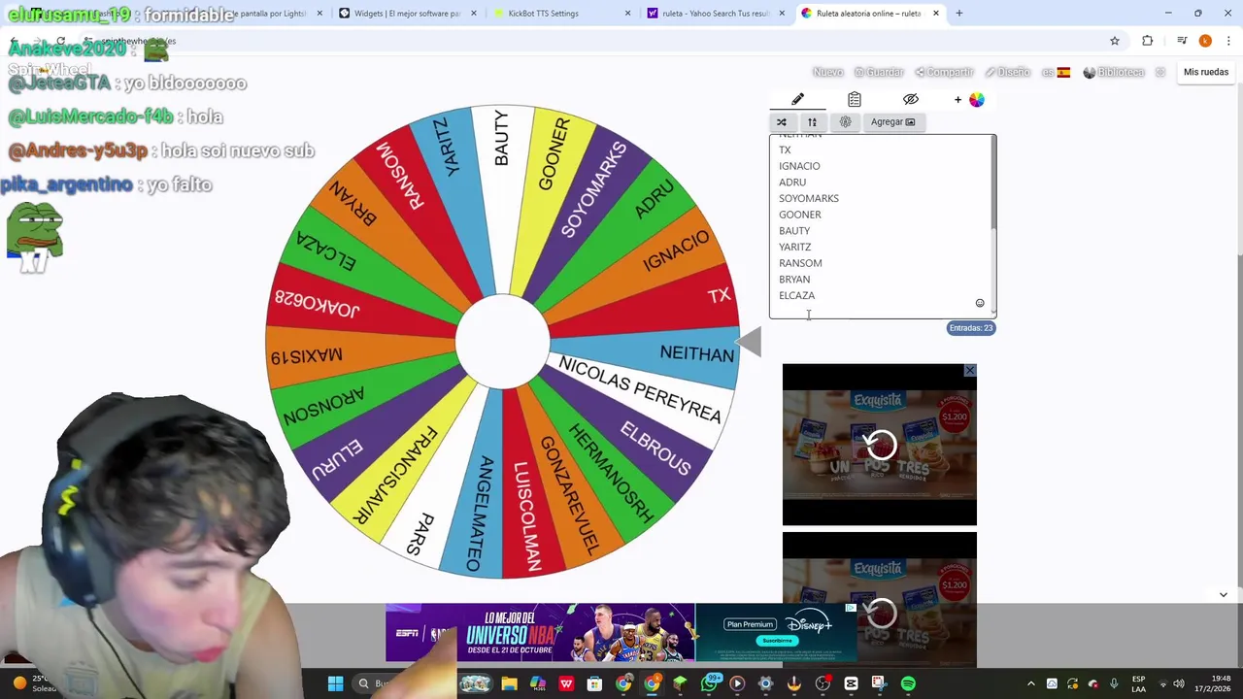Select the IGNACIO entry in the list
Screen dimensions: 1243x699
[x=798, y=166]
